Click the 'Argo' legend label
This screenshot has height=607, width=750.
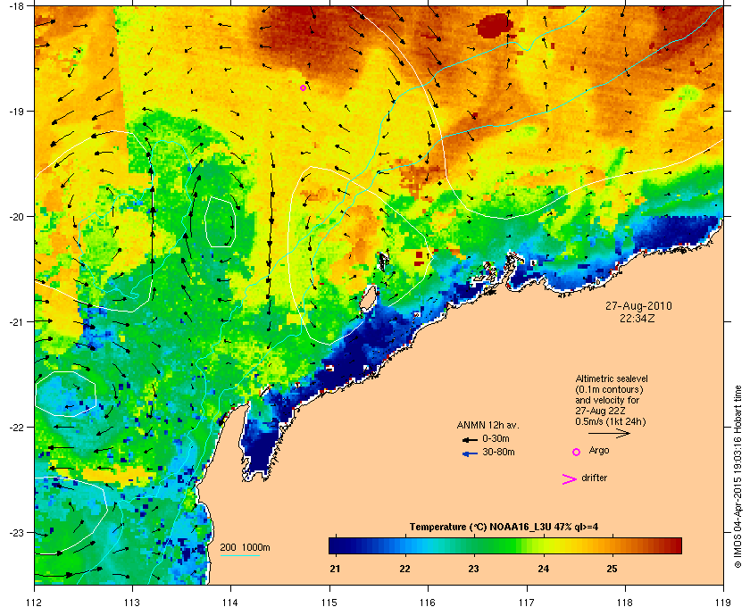point(599,450)
